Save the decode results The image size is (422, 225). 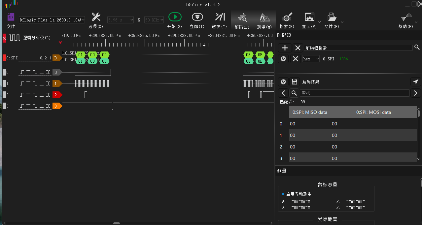click(x=295, y=82)
